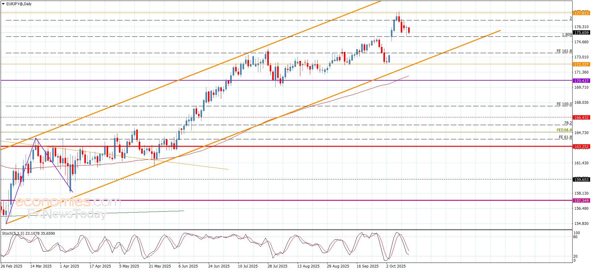The height and width of the screenshot is (270, 592).
Task: Click the economies.com watermark
Action: (68, 202)
